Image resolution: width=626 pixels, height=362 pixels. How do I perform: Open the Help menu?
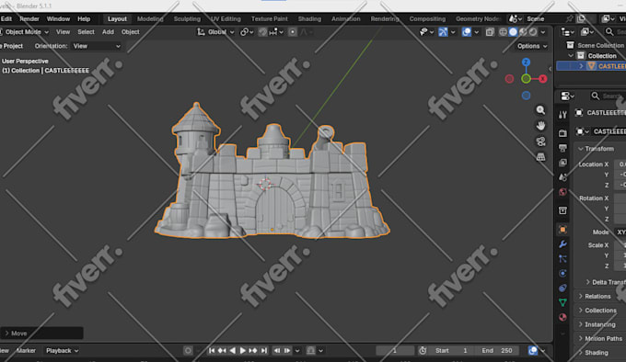click(84, 18)
